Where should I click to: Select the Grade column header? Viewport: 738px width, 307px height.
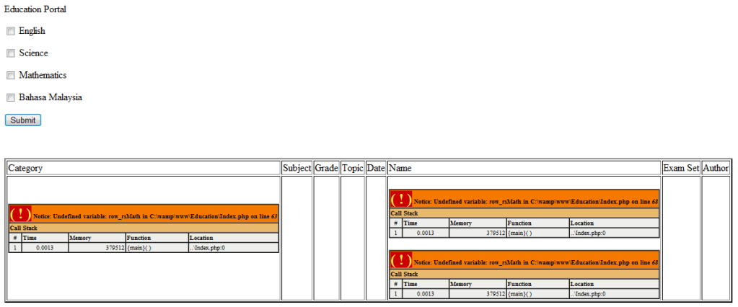pos(326,168)
